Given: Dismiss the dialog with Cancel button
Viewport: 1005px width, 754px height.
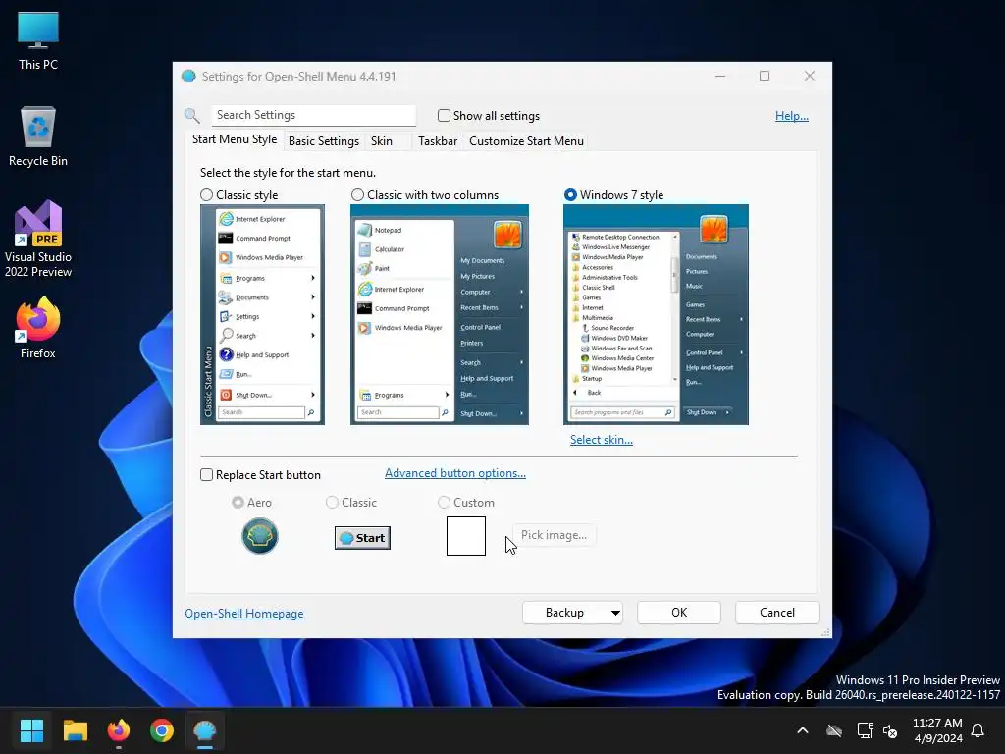Looking at the screenshot, I should 777,613.
